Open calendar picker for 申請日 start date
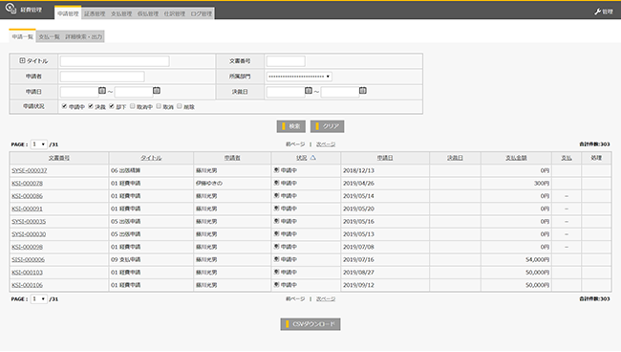 [102, 90]
